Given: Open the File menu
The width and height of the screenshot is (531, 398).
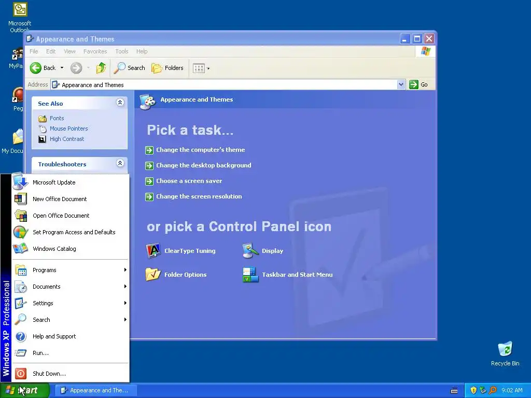Looking at the screenshot, I should click(34, 51).
